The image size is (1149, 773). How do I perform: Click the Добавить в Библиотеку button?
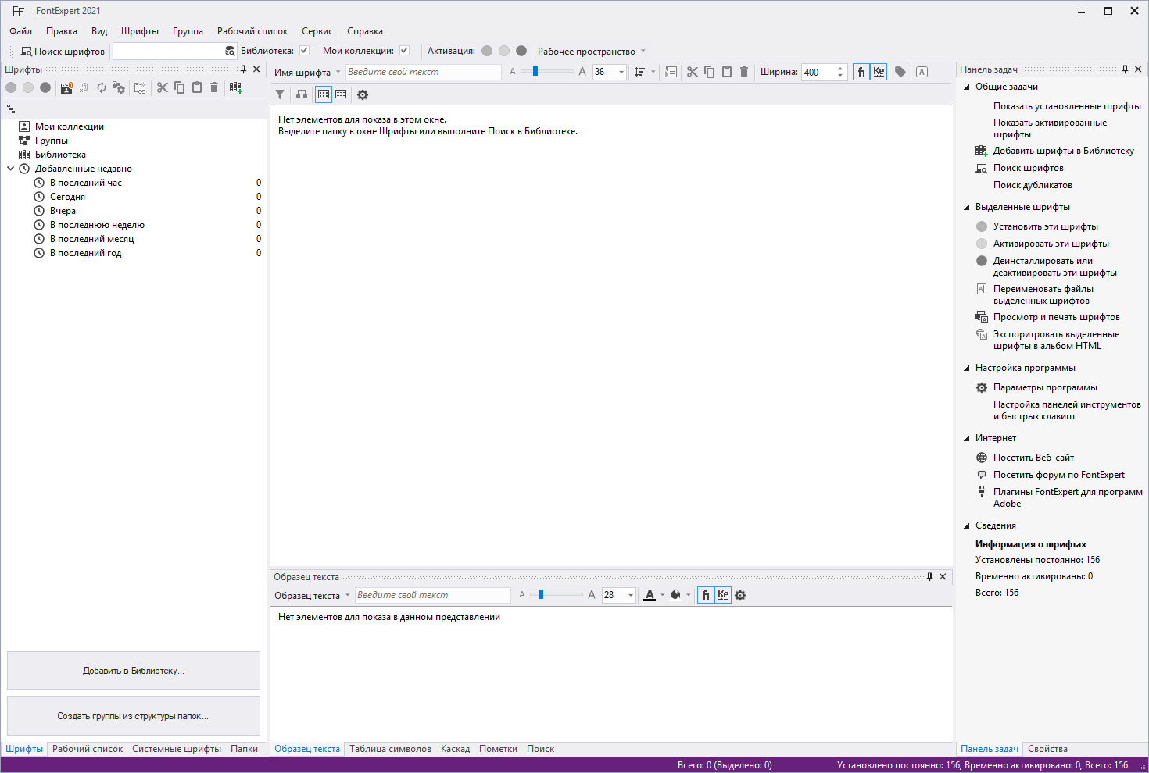[x=134, y=671]
